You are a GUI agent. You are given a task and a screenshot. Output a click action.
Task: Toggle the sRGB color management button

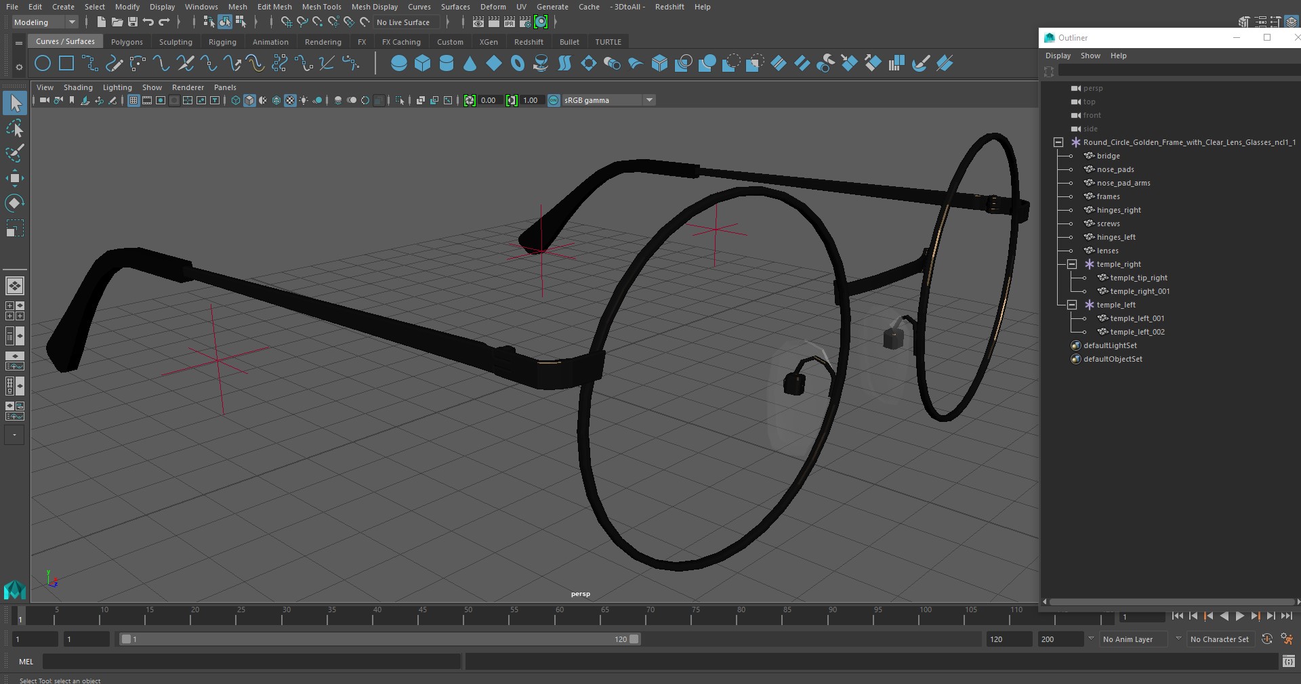(x=554, y=100)
